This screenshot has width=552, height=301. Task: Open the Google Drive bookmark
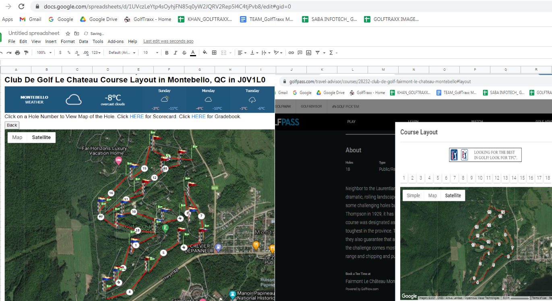99,19
